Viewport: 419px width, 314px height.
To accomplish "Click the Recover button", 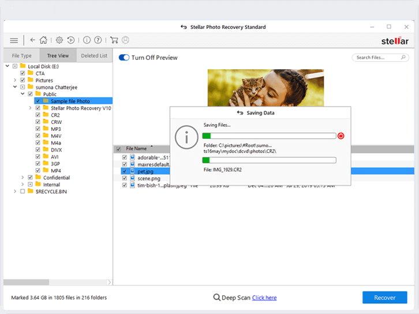I will point(384,297).
